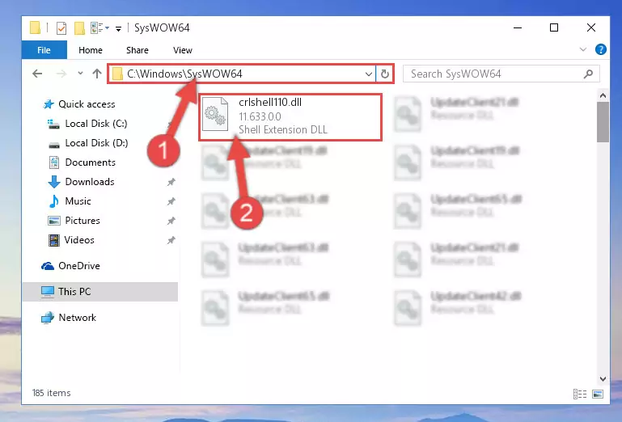Open Local Disk (C:) in sidebar
Screen dimensions: 622x422
click(96, 124)
